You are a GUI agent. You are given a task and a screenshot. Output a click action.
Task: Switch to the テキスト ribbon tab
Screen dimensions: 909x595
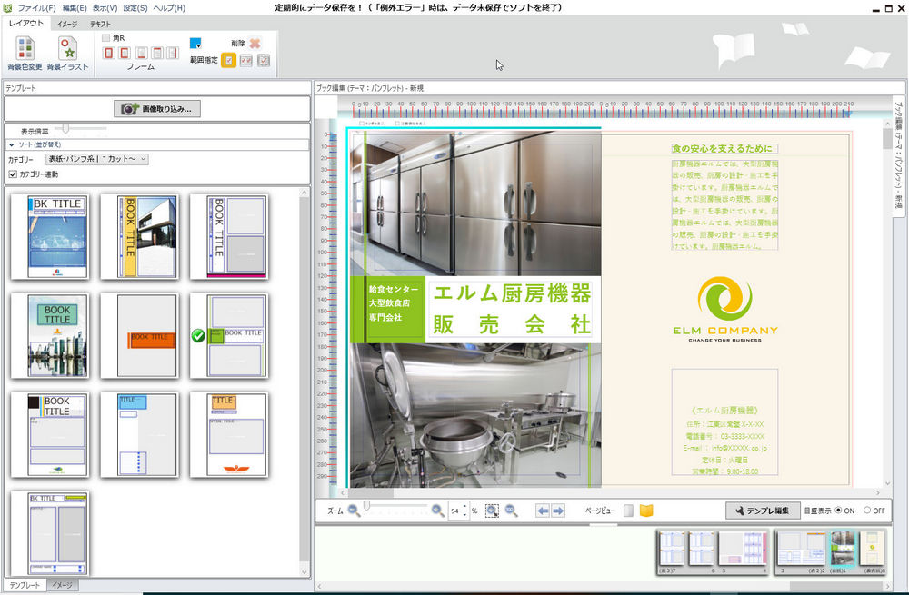(x=101, y=24)
